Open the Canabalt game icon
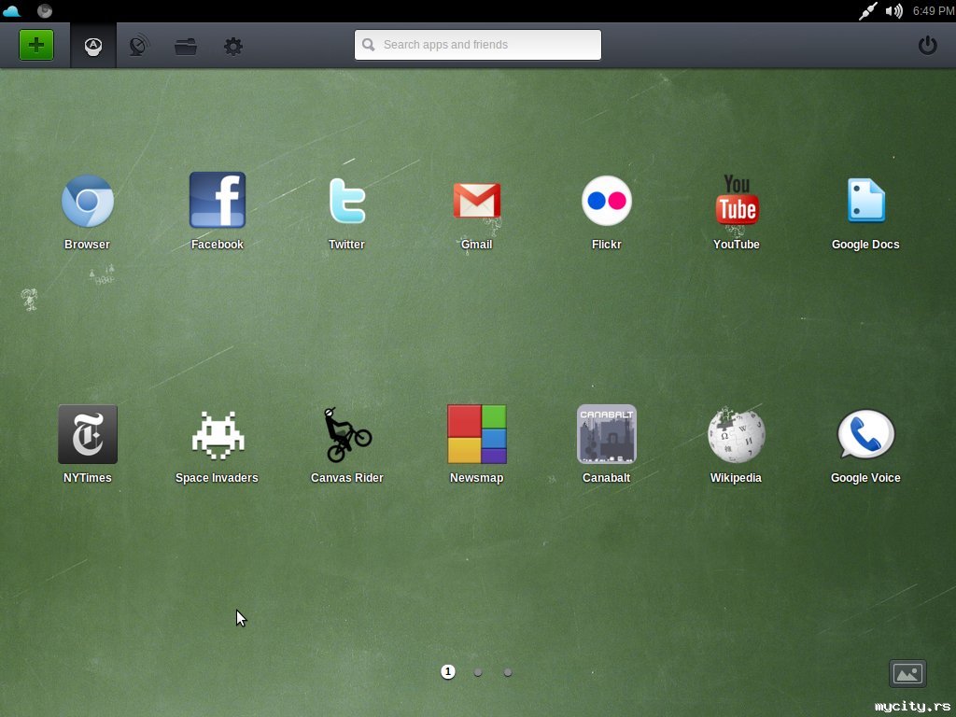 point(607,434)
